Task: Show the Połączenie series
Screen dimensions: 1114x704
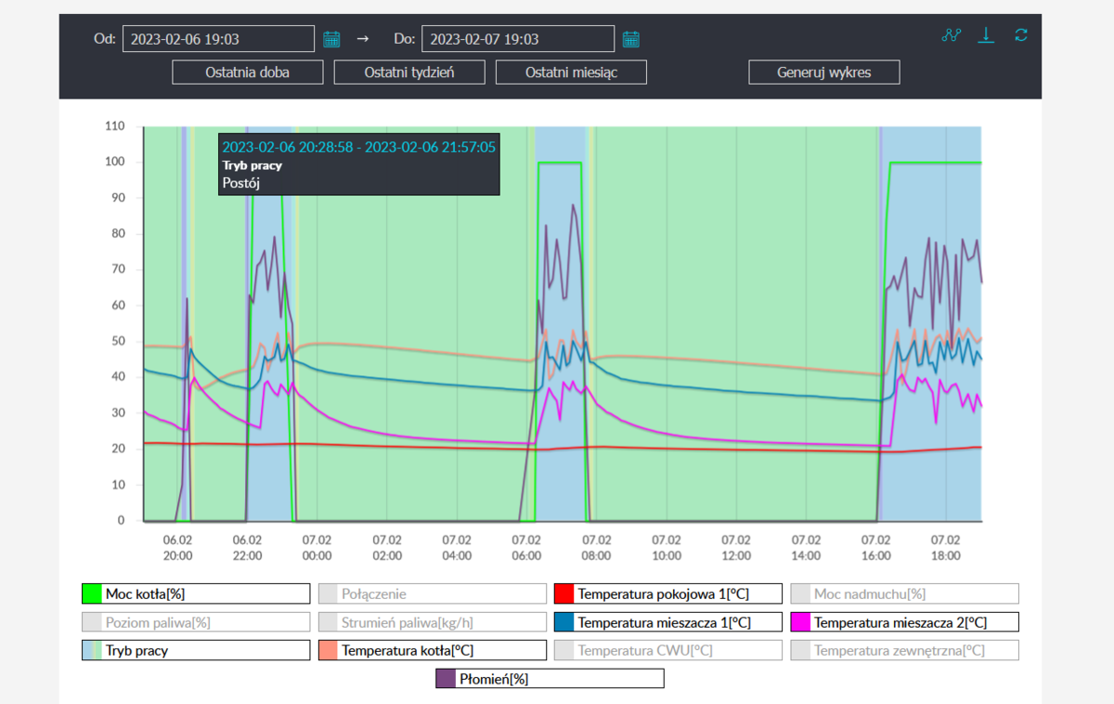Action: coord(432,594)
